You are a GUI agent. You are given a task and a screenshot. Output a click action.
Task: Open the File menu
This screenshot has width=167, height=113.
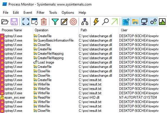(6, 13)
